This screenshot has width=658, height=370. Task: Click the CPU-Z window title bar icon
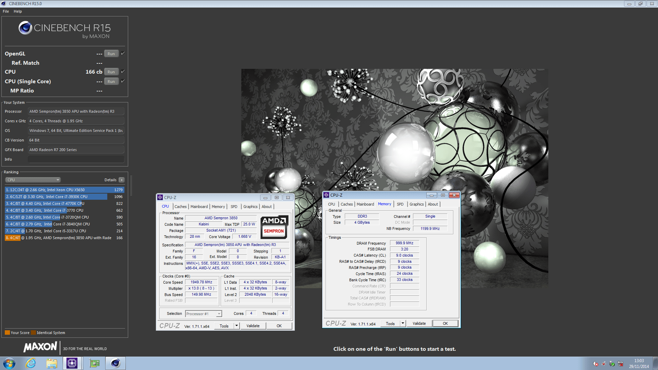tap(160, 197)
